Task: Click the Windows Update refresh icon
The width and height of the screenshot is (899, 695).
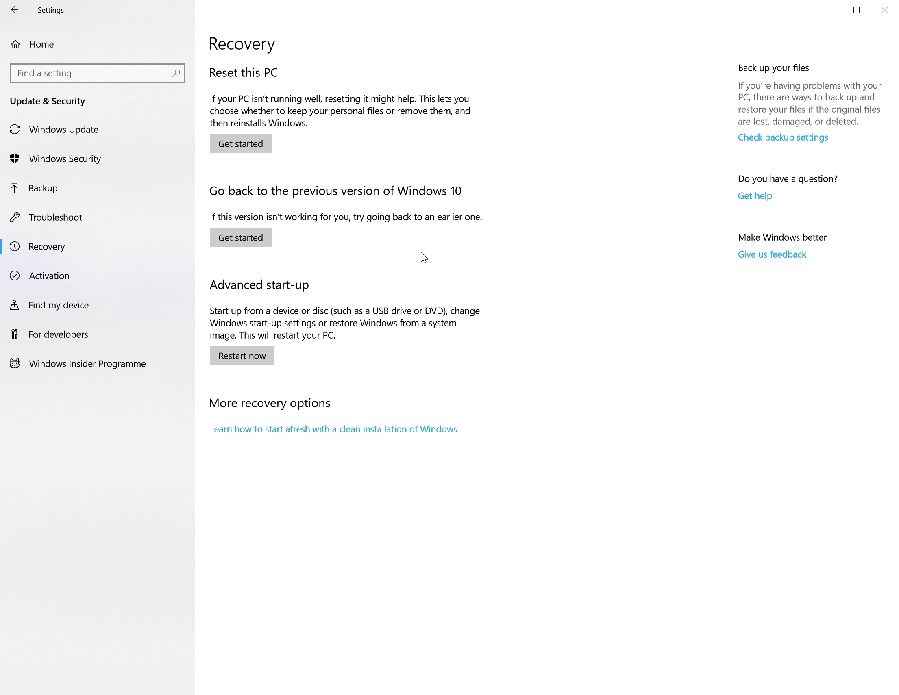Action: [15, 129]
